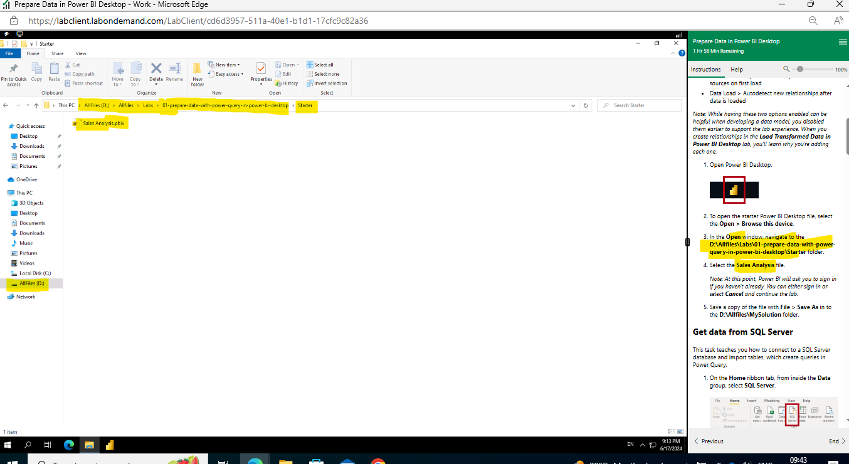Screen dimensions: 849x464
Task: Open Task View on remote taskbar
Action: point(48,445)
